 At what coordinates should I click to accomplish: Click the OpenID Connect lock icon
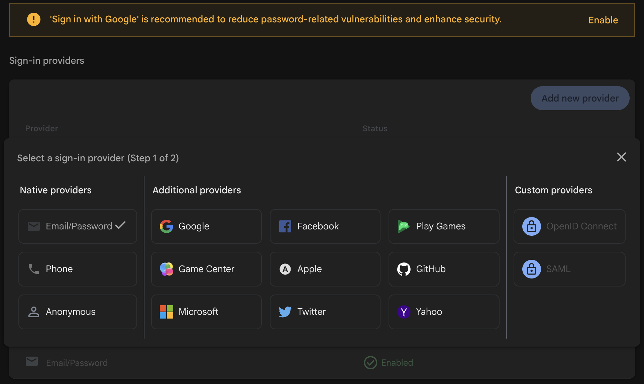(x=531, y=226)
